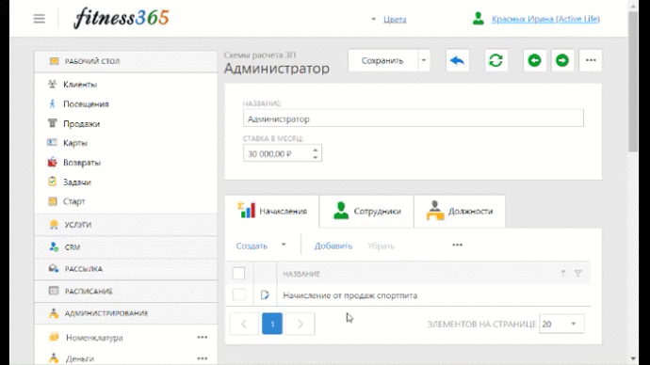Open the Деньги ellipsis menu
The height and width of the screenshot is (365, 650).
pyautogui.click(x=203, y=358)
